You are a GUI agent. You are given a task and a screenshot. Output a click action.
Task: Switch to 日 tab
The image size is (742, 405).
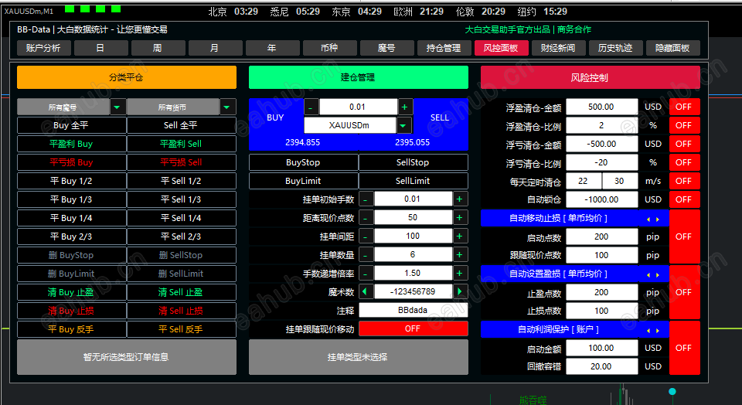[x=100, y=48]
